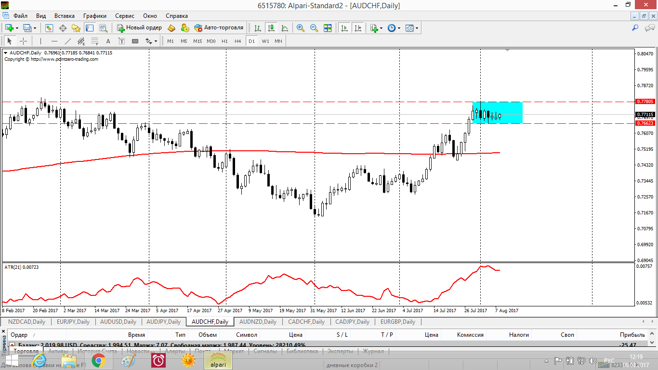Toggle chart auto-scroll icon
The height and width of the screenshot is (370, 658).
click(x=344, y=28)
